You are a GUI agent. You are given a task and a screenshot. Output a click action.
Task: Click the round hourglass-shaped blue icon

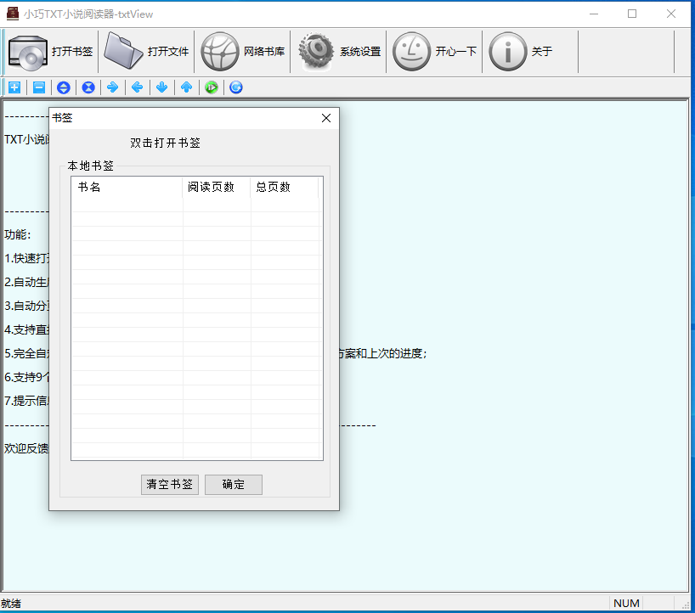[88, 87]
